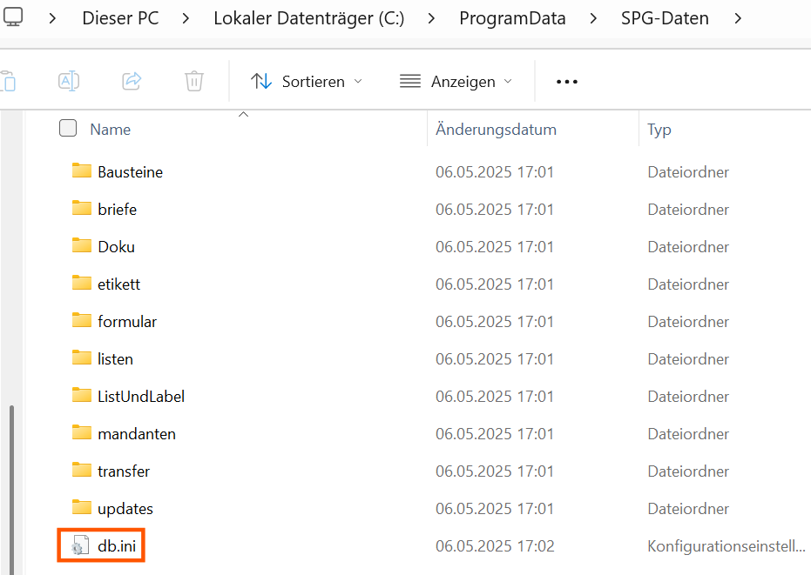Navigate to ProgramData in the breadcrumb
This screenshot has height=575, width=811.
[x=512, y=18]
